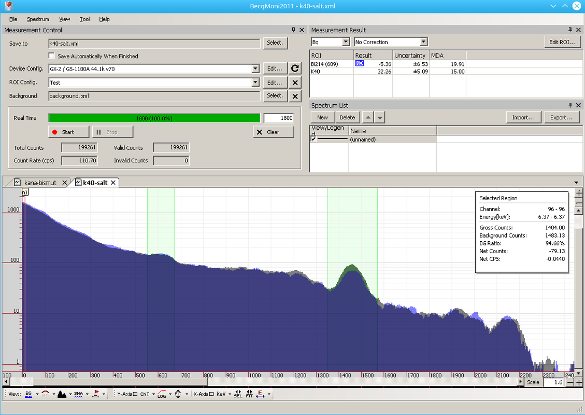Increase horizontal Scale with plus button
This screenshot has height=415, width=585.
(579, 382)
